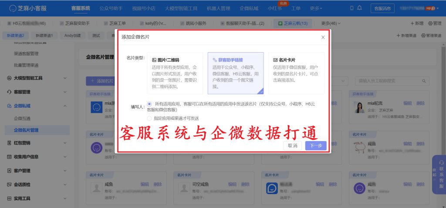
Task: Click 下一步 button in dialog
Action: (x=316, y=145)
